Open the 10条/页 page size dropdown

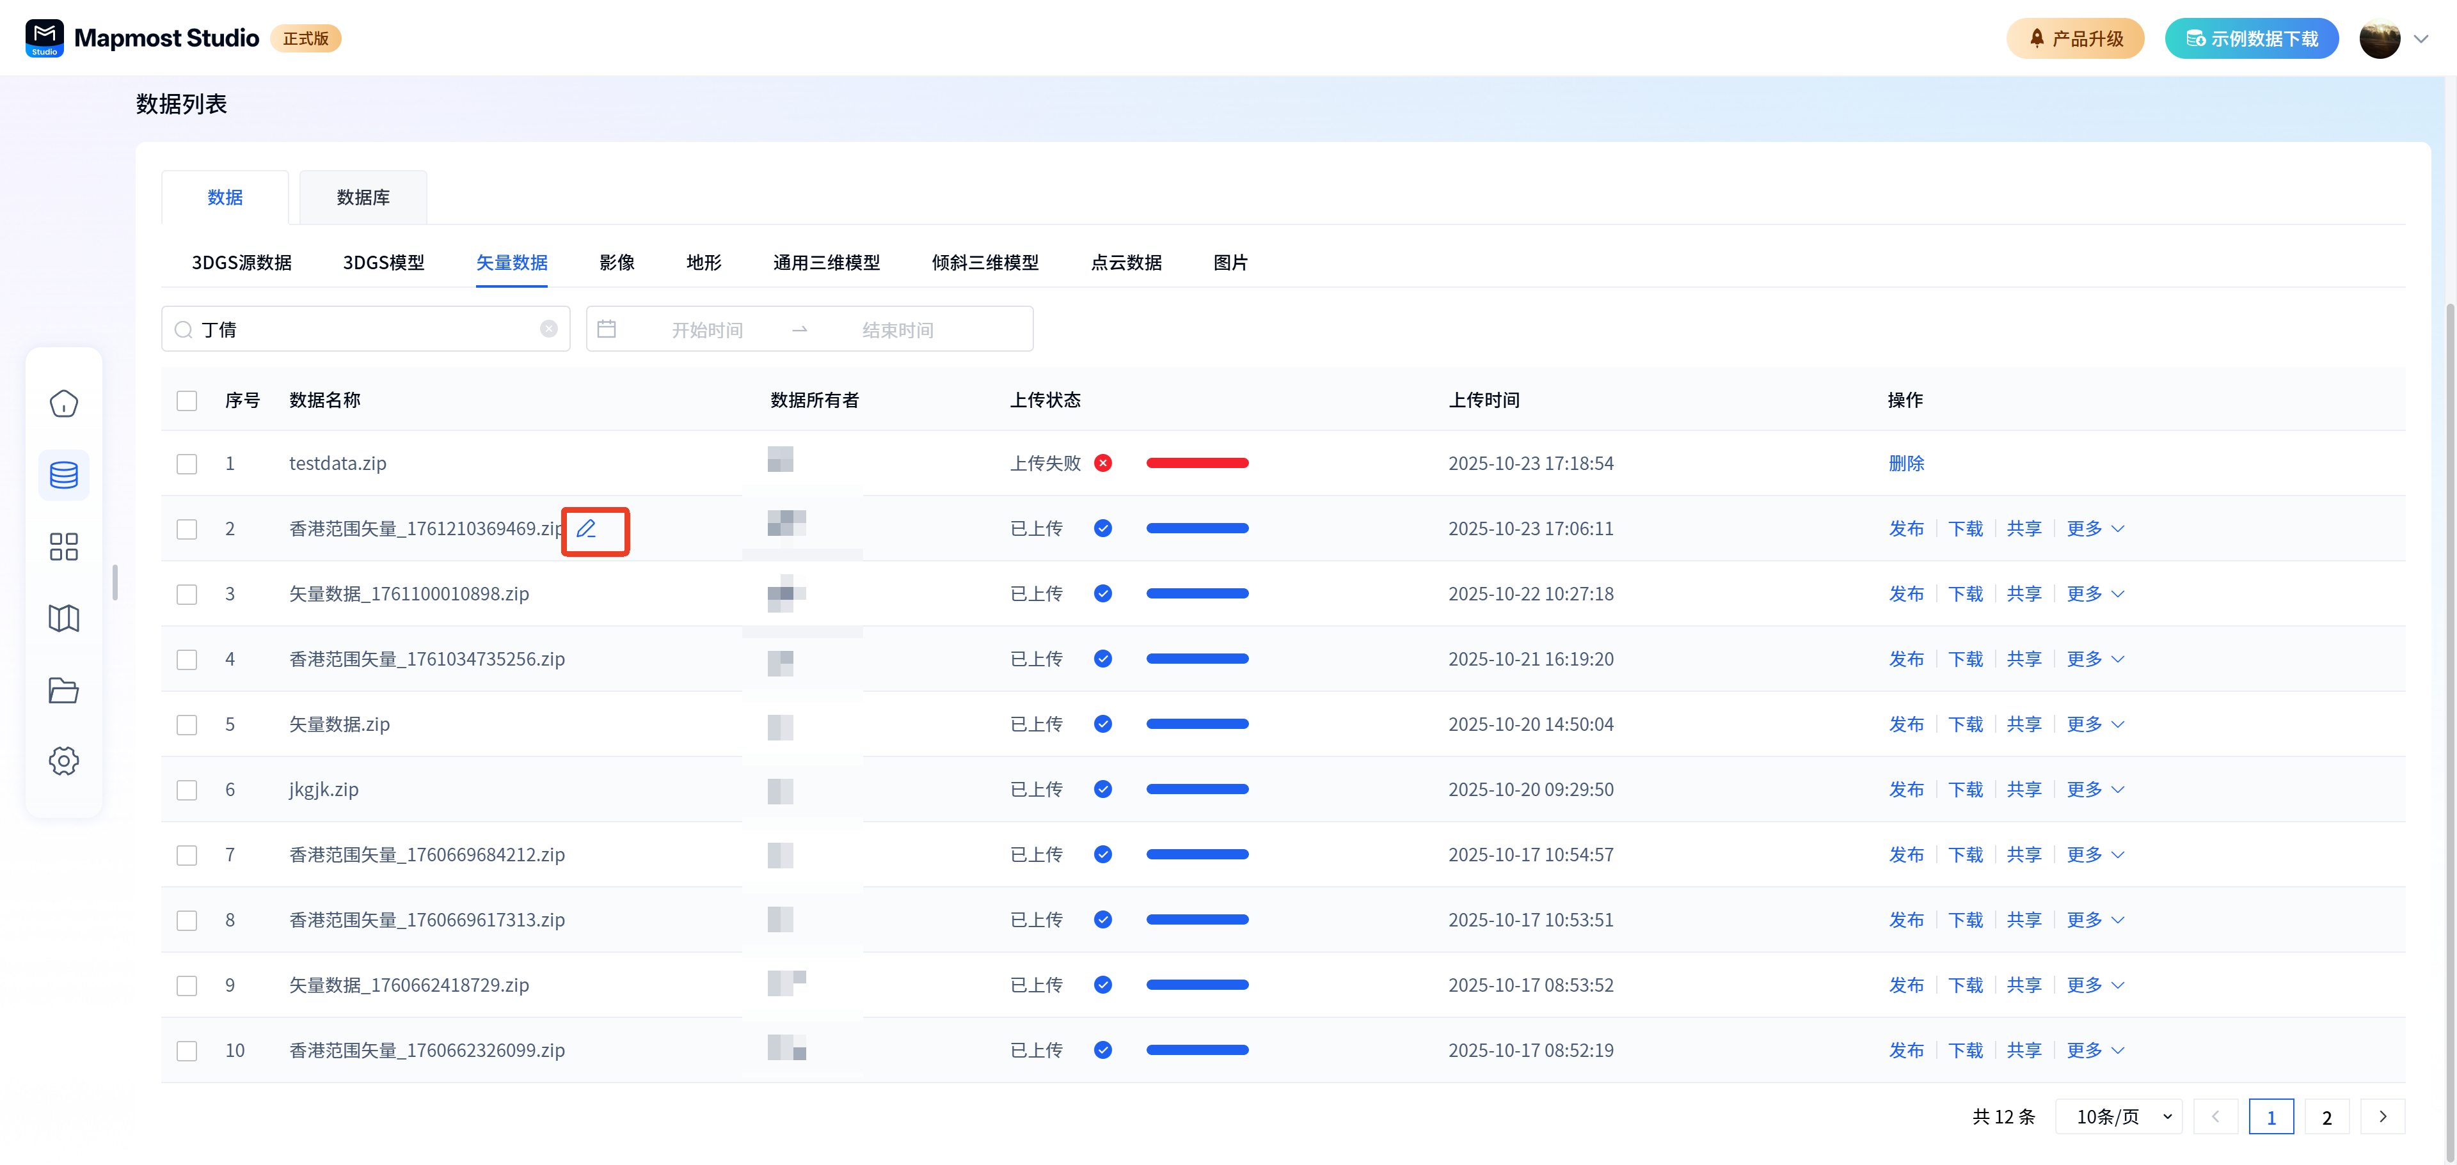point(2122,1116)
